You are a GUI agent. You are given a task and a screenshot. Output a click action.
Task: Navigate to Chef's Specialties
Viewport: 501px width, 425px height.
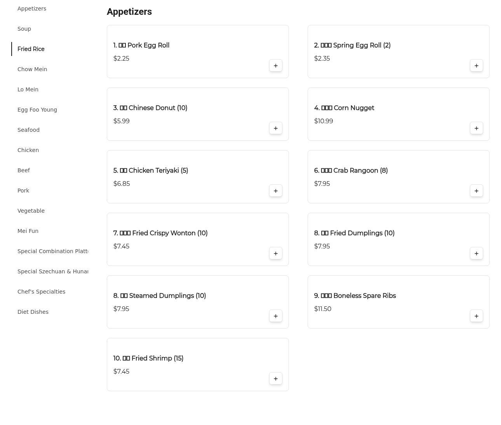(x=41, y=292)
